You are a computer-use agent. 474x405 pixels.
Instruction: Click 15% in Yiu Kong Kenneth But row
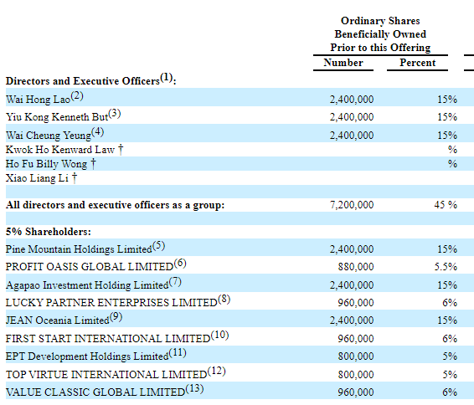pyautogui.click(x=447, y=117)
